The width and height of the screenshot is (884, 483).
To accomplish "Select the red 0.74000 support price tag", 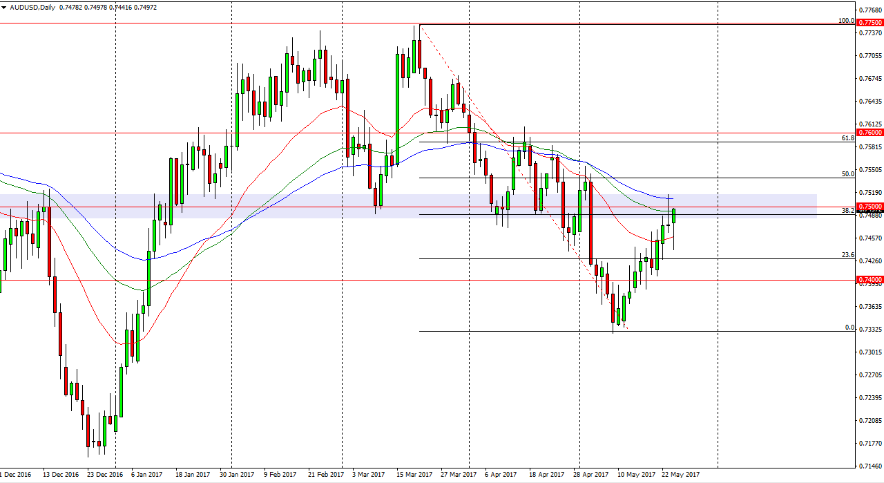I will pos(869,279).
